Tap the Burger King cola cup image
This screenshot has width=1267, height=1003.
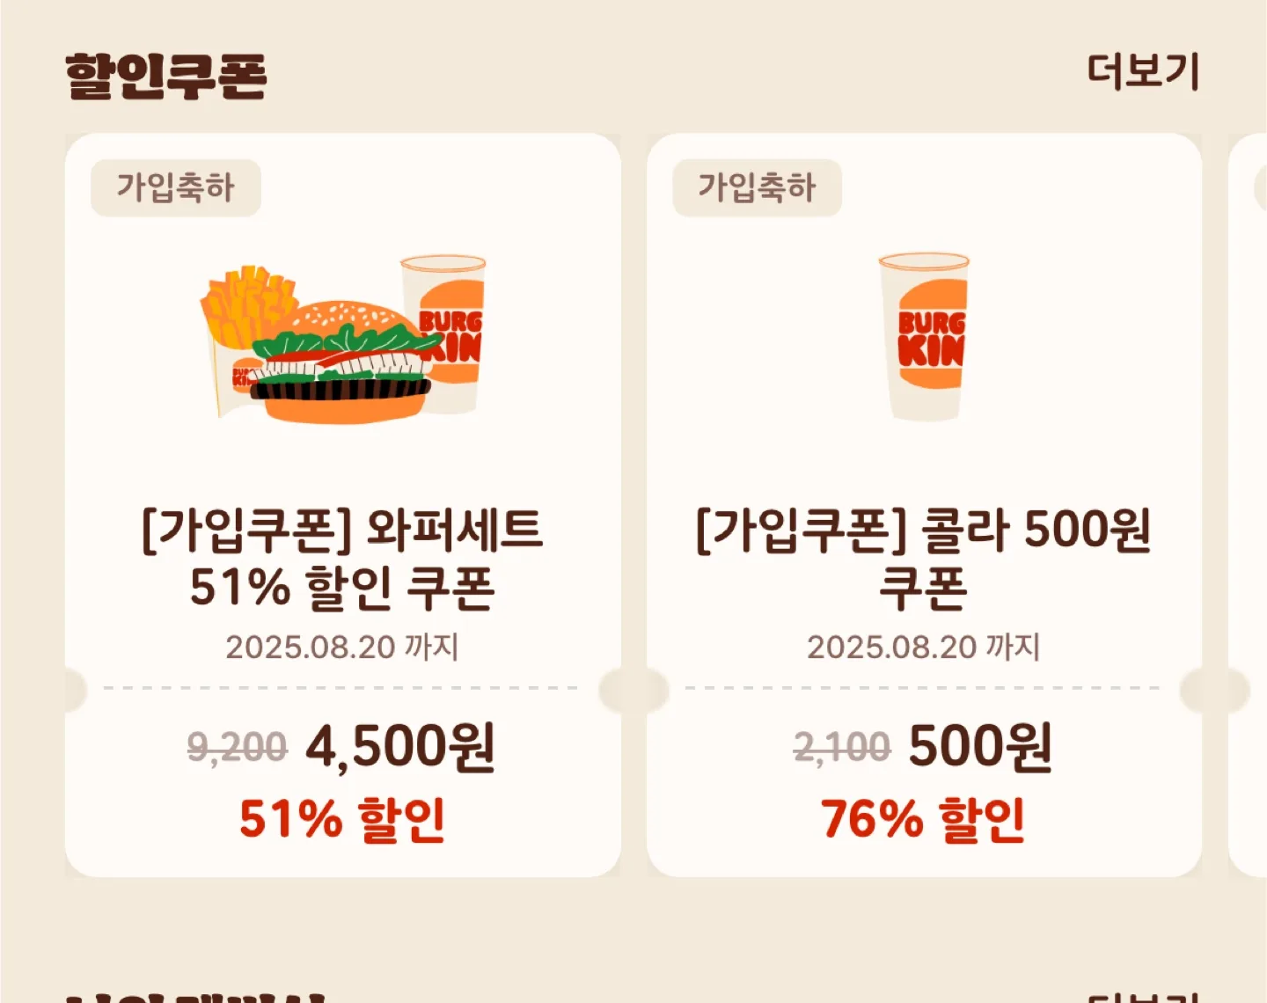point(924,337)
